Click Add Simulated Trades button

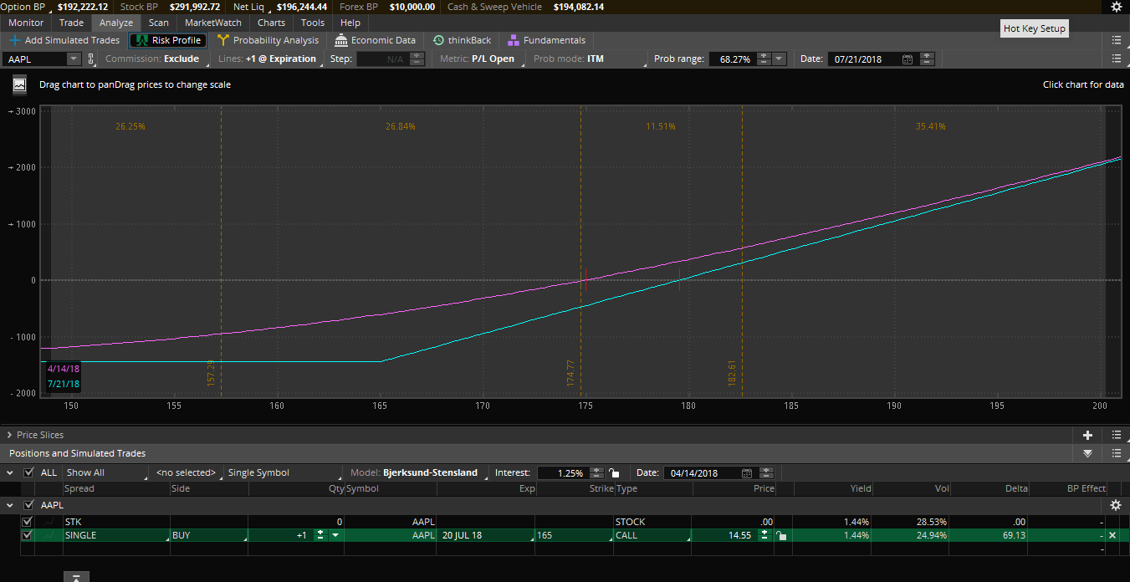[x=64, y=40]
